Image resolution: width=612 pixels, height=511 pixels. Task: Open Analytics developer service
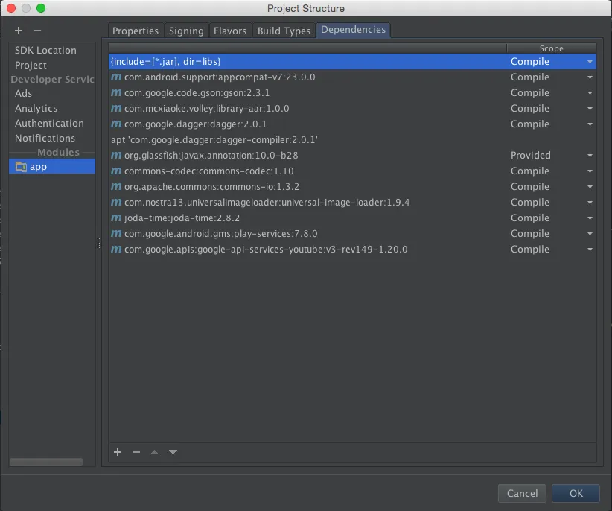tap(36, 108)
